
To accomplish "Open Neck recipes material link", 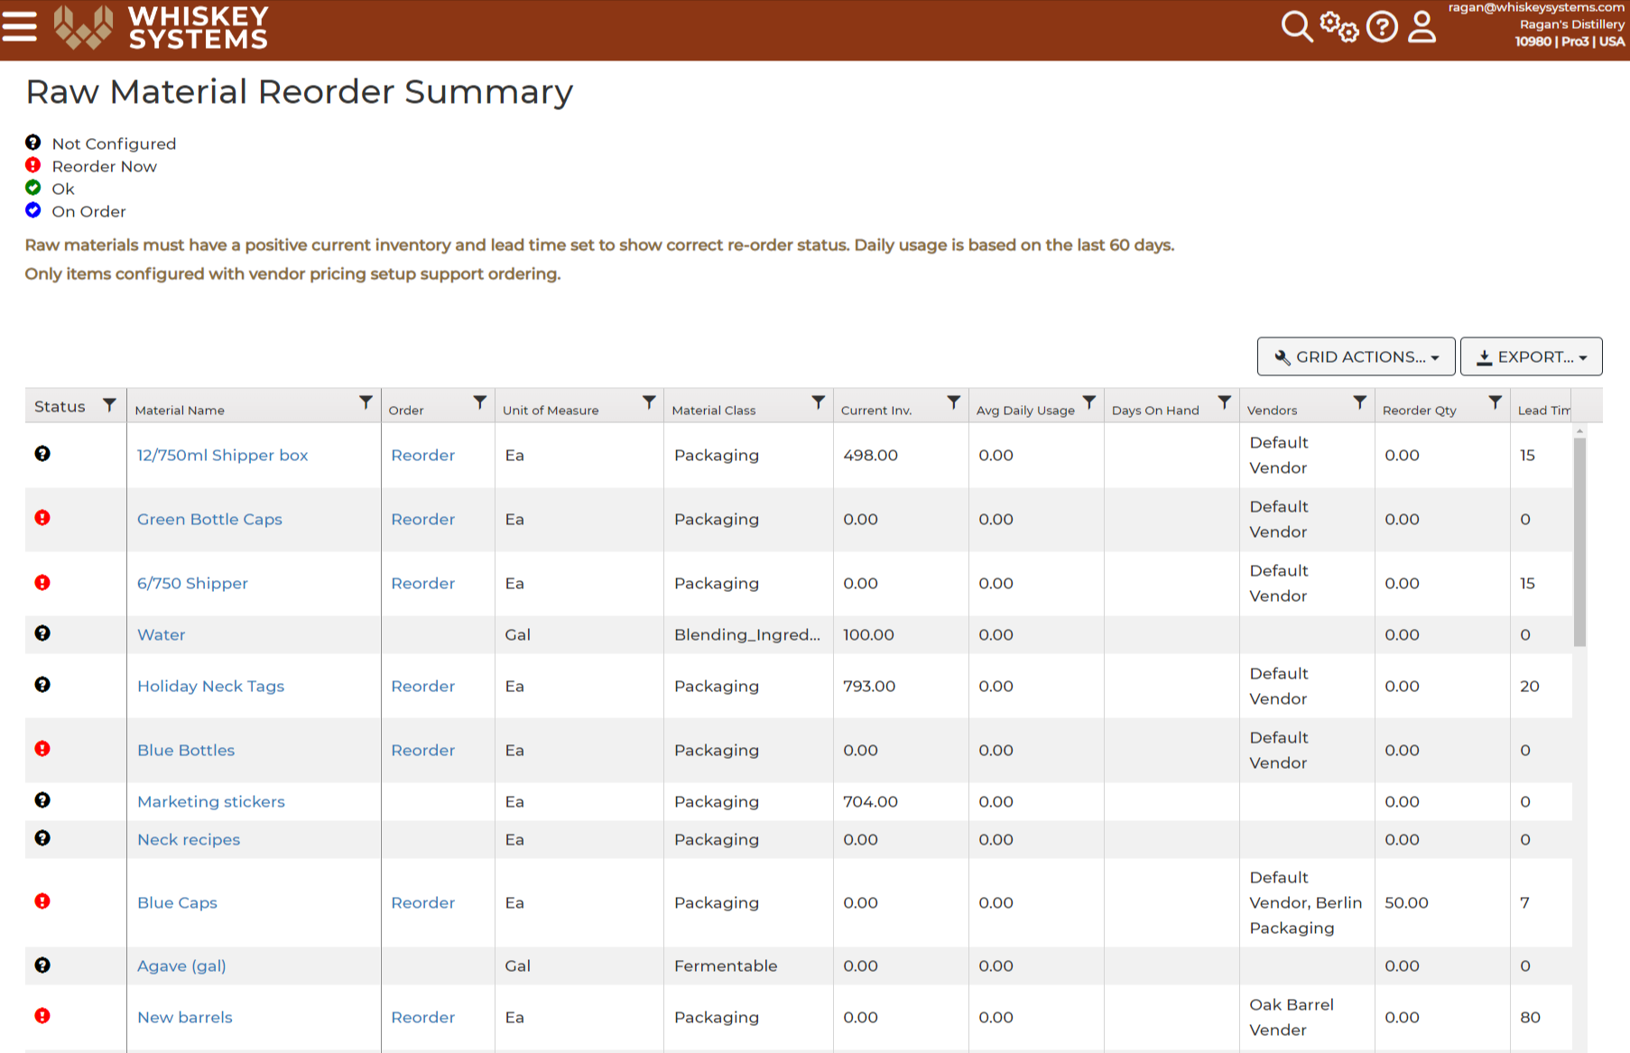I will pos(189,840).
